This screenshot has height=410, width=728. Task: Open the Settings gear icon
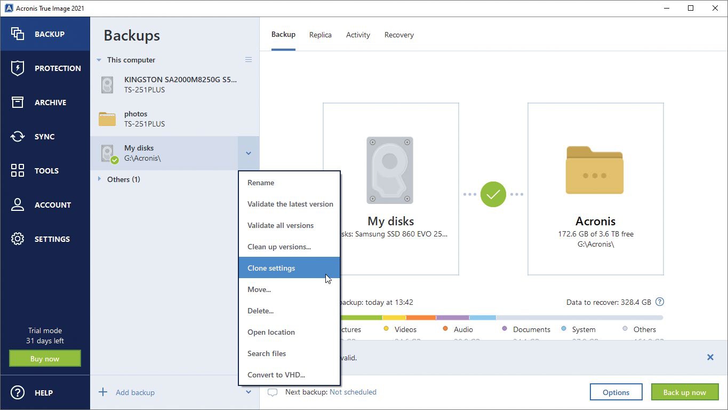point(18,239)
